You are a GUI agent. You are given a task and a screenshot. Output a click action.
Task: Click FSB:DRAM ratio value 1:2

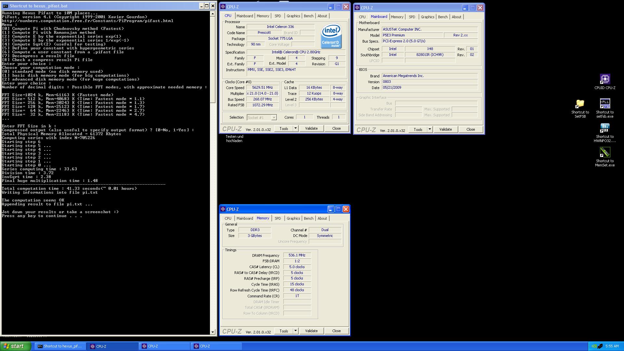[x=297, y=261]
